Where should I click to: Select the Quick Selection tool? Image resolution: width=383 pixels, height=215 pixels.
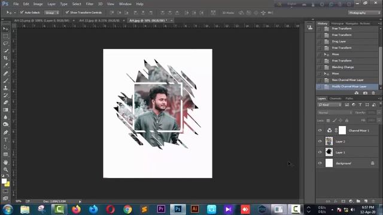[5, 51]
